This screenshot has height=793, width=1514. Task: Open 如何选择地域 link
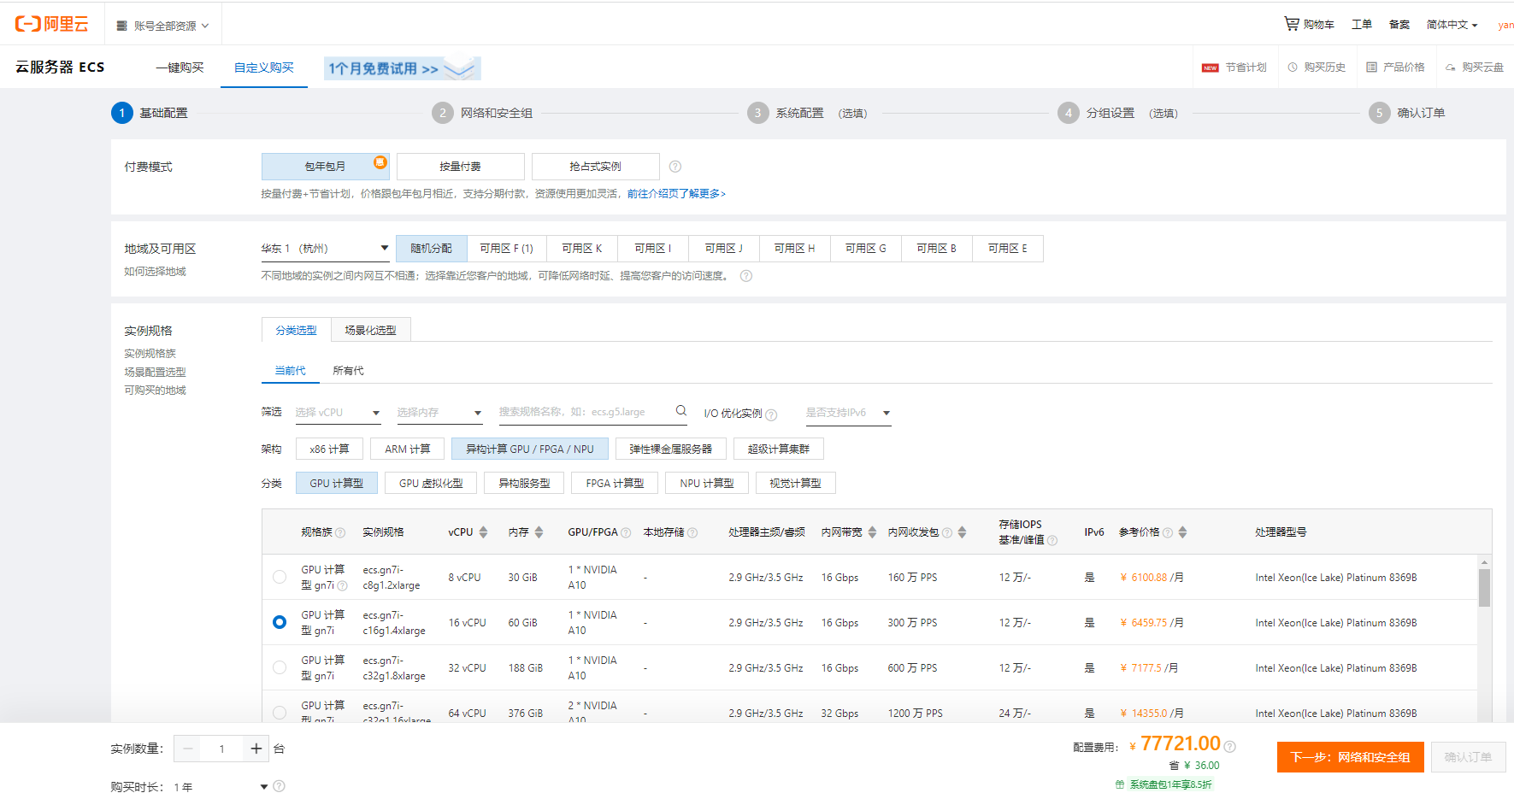coord(155,272)
